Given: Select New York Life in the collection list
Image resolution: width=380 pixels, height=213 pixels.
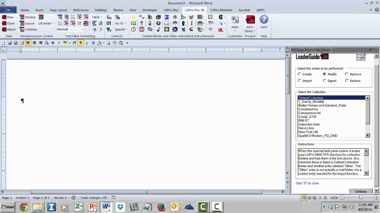Looking at the screenshot, I should click(332, 132).
